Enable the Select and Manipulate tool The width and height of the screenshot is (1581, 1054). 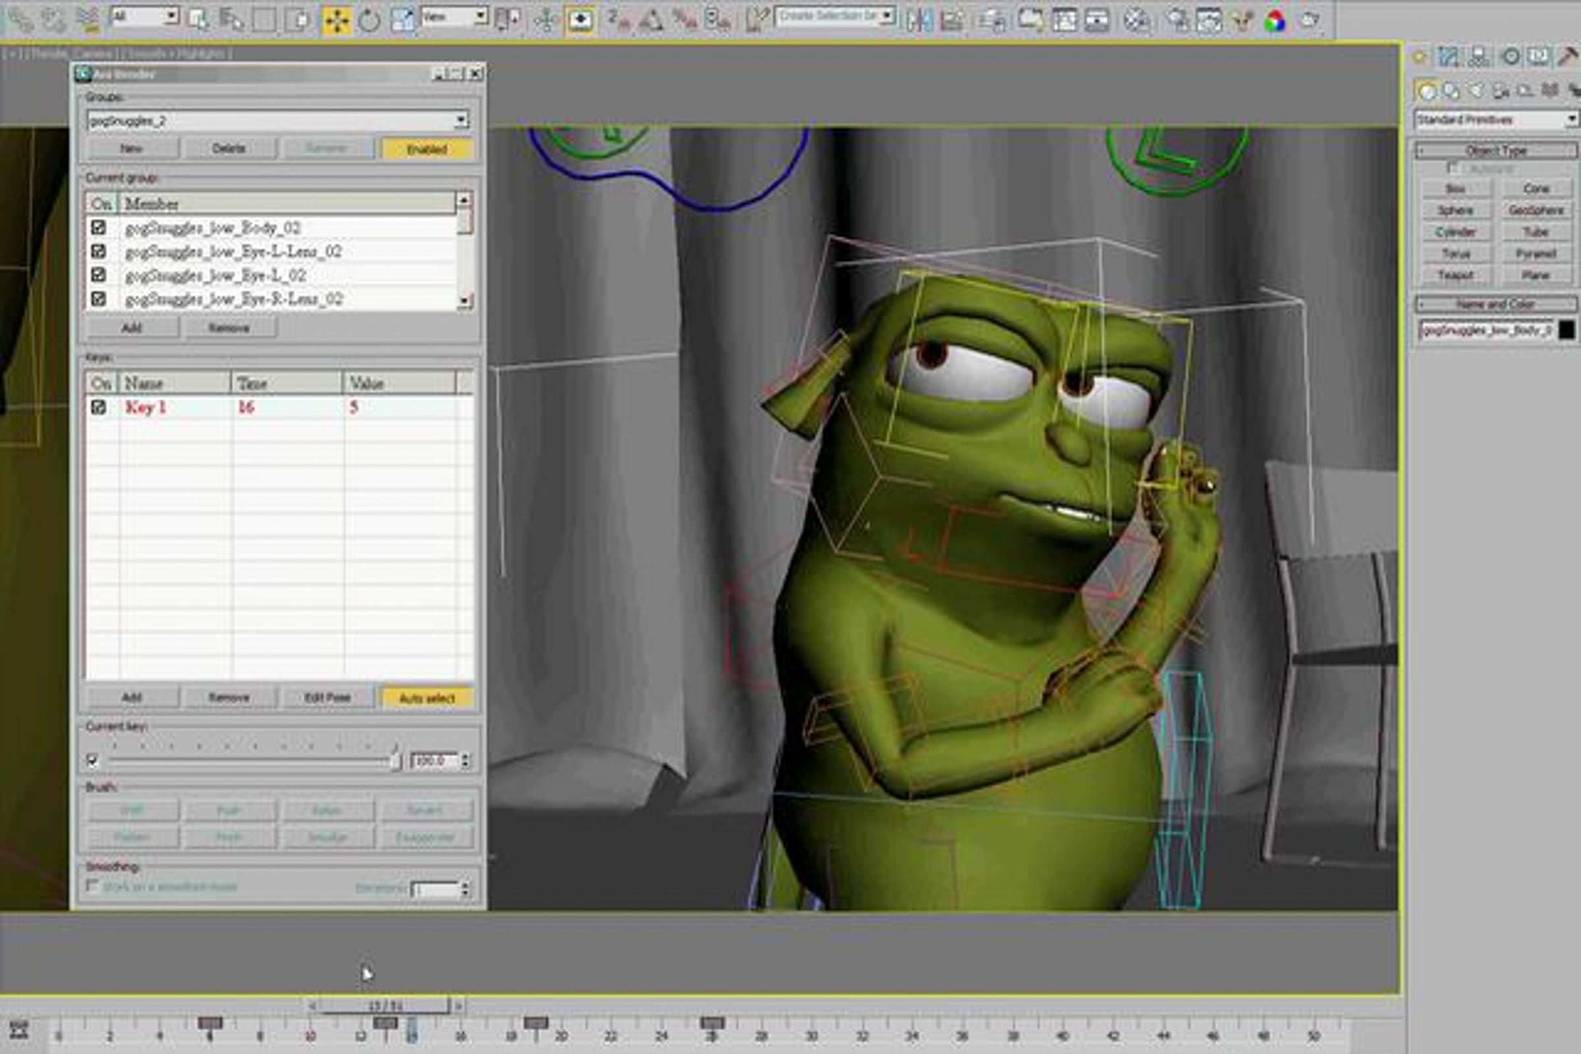(546, 20)
